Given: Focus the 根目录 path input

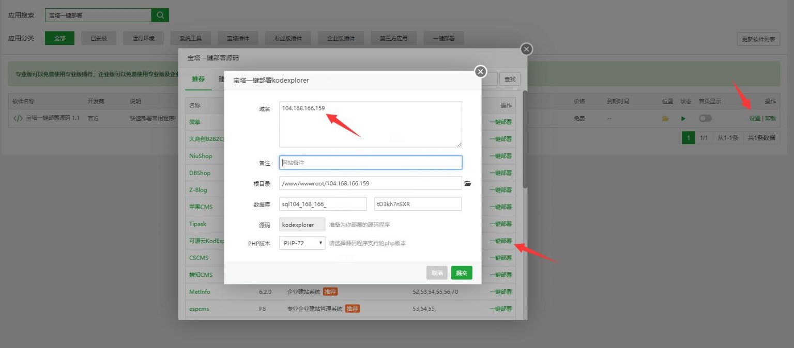Looking at the screenshot, I should 371,183.
